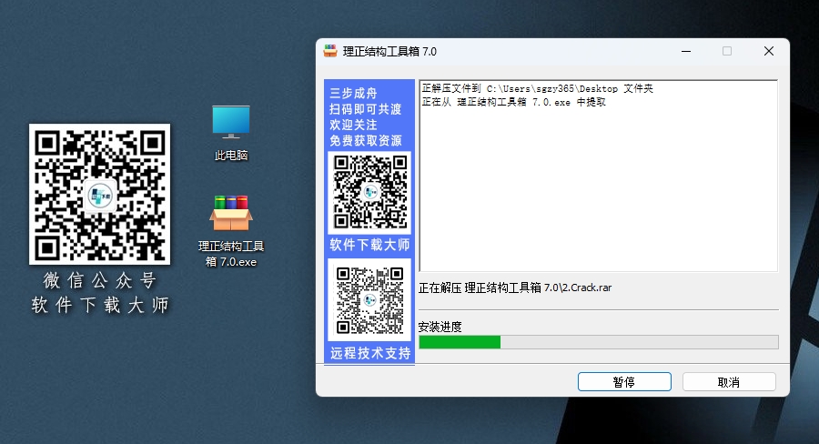Image resolution: width=819 pixels, height=444 pixels.
Task: Click the 远程技术支持 caption in sidebar
Action: click(x=369, y=353)
